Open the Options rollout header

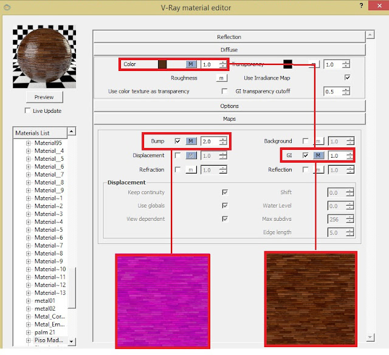coord(229,106)
